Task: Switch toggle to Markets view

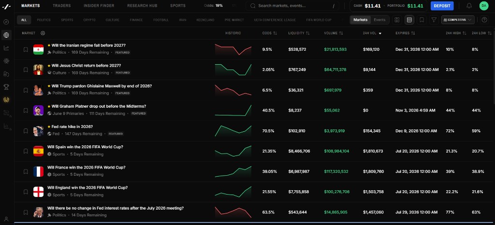Action: 360,20
